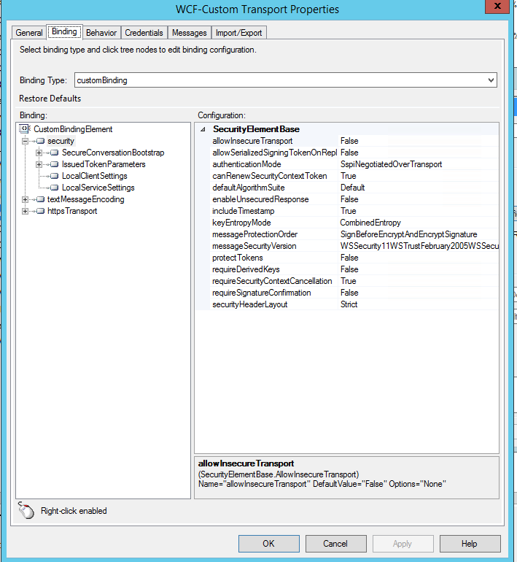Screen dimensions: 517x562
Task: Click the SspiNegotiatedOverTransport value
Action: (392, 164)
